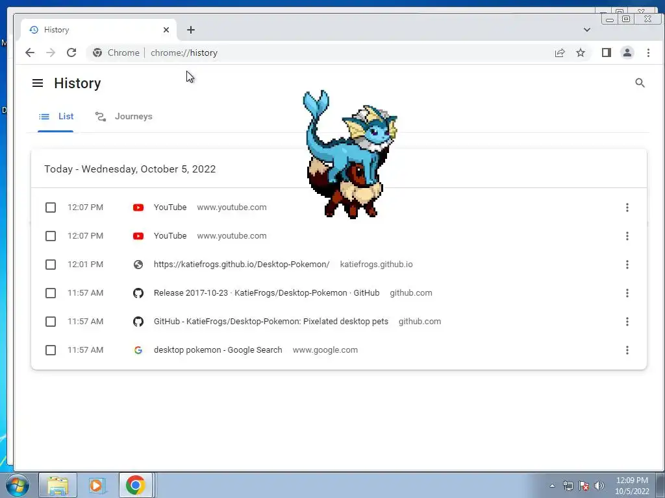This screenshot has width=665, height=498.
Task: Open actions menu for Pixelated desktop pets entry
Action: coord(627,322)
